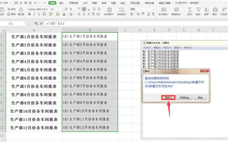Click the 不保存 button in dialog
Viewport: 228px width, 142px height.
click(x=184, y=98)
